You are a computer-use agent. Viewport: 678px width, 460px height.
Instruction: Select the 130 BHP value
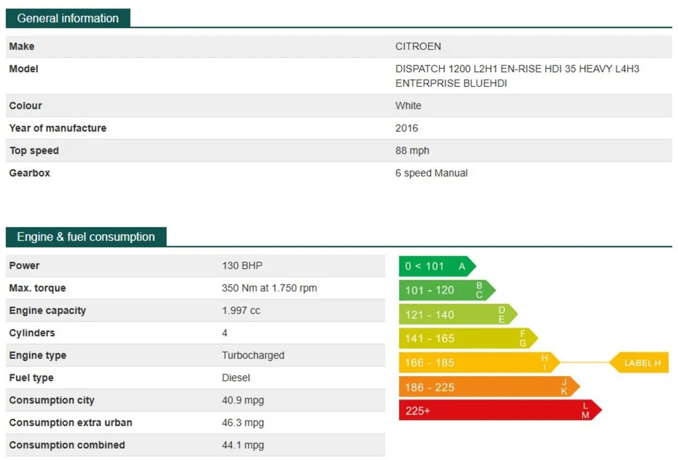(242, 265)
